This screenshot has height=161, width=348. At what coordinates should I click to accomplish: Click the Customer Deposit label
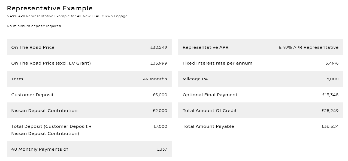pos(32,95)
